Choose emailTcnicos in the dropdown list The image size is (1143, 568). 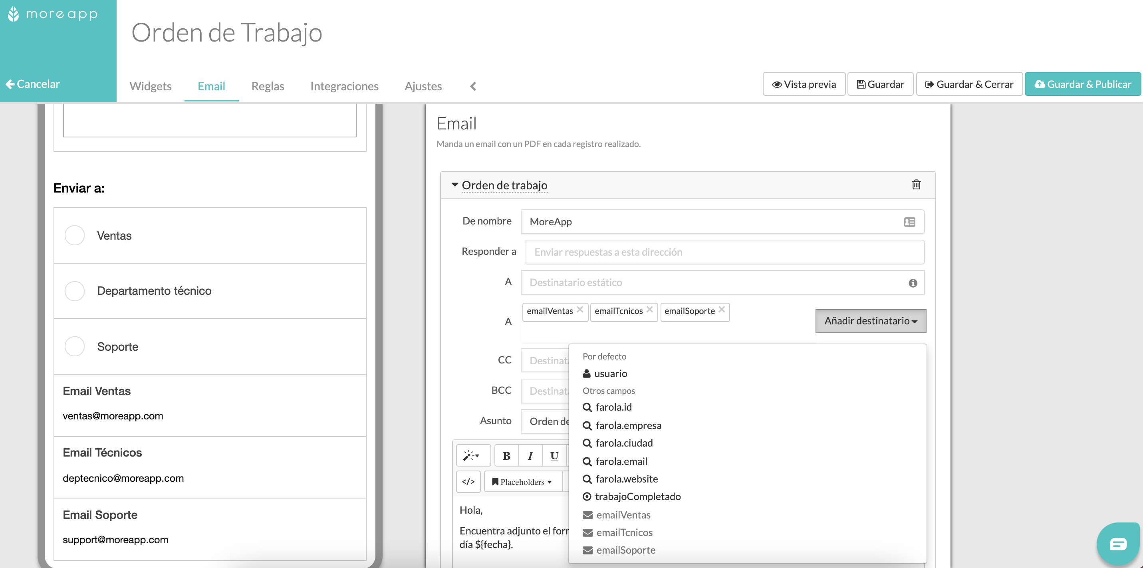pos(747,532)
